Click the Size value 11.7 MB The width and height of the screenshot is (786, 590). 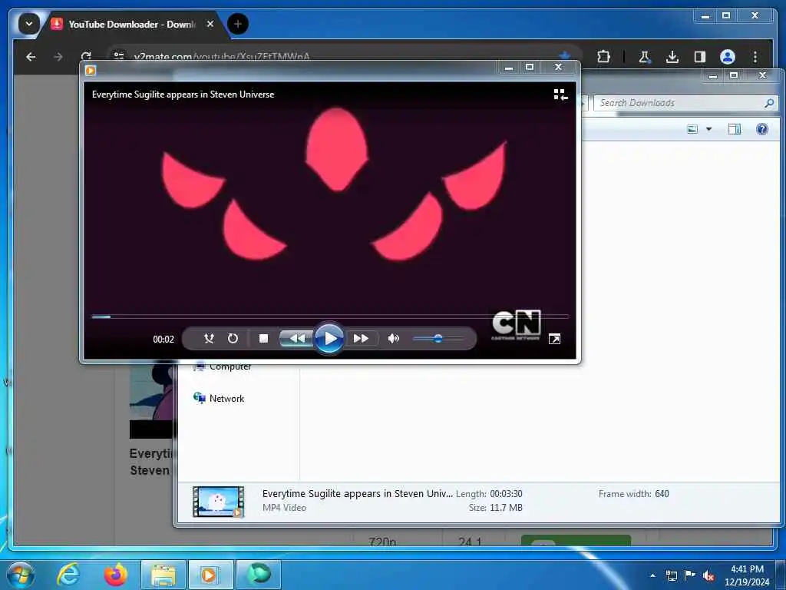point(506,508)
